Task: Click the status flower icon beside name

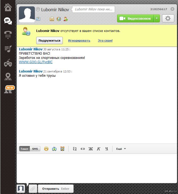Action: tap(38, 9)
